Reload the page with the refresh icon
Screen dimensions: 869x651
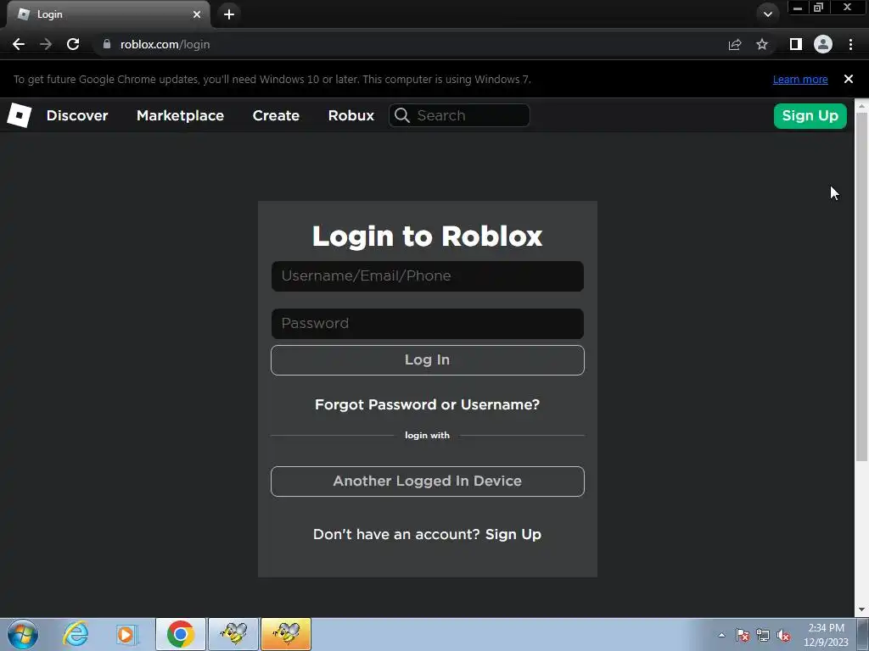point(73,44)
